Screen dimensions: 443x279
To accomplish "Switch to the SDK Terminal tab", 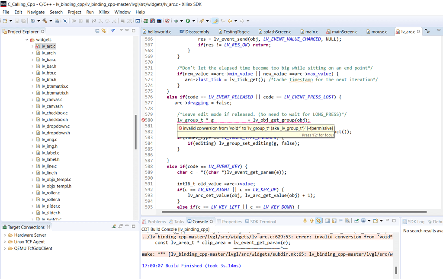I will pos(260,222).
